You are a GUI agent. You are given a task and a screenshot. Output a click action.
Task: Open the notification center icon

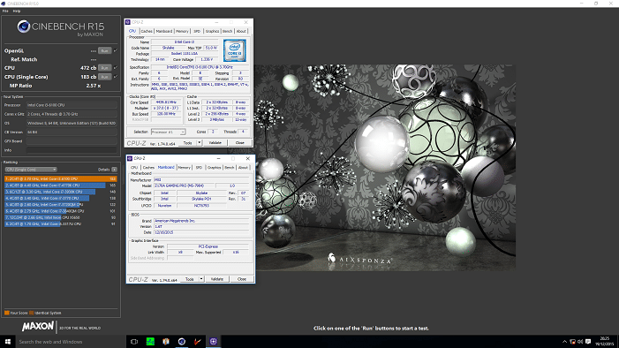point(588,342)
